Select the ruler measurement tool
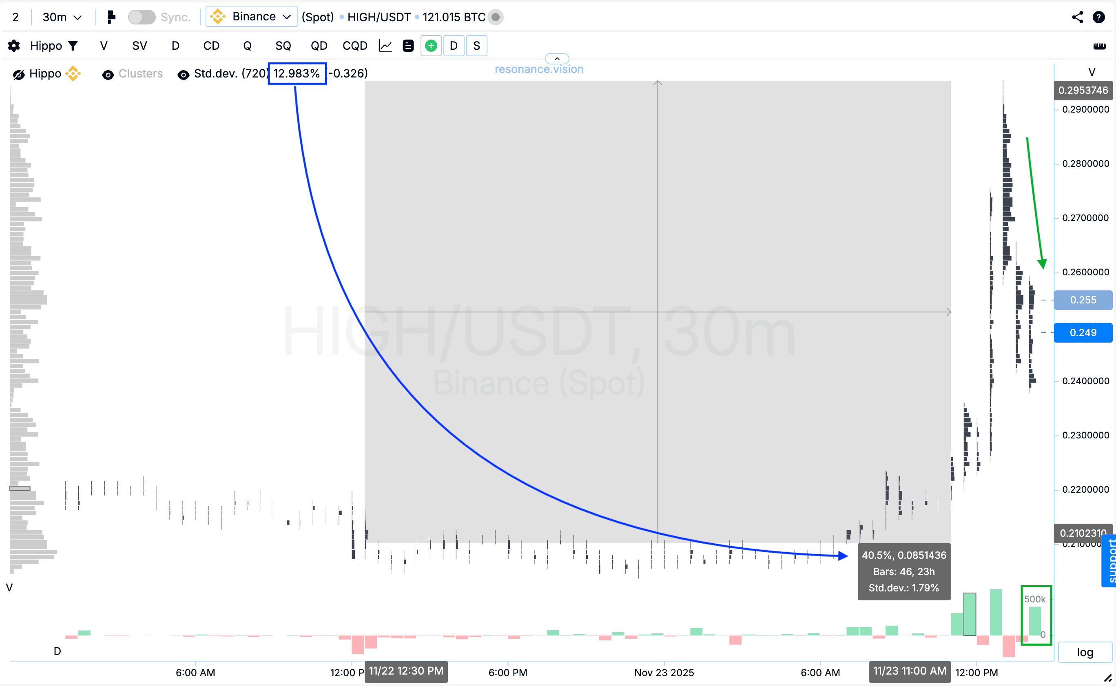The height and width of the screenshot is (686, 1116). coord(1099,46)
